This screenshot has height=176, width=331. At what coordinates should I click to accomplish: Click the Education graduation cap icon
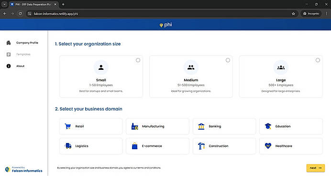point(268,126)
